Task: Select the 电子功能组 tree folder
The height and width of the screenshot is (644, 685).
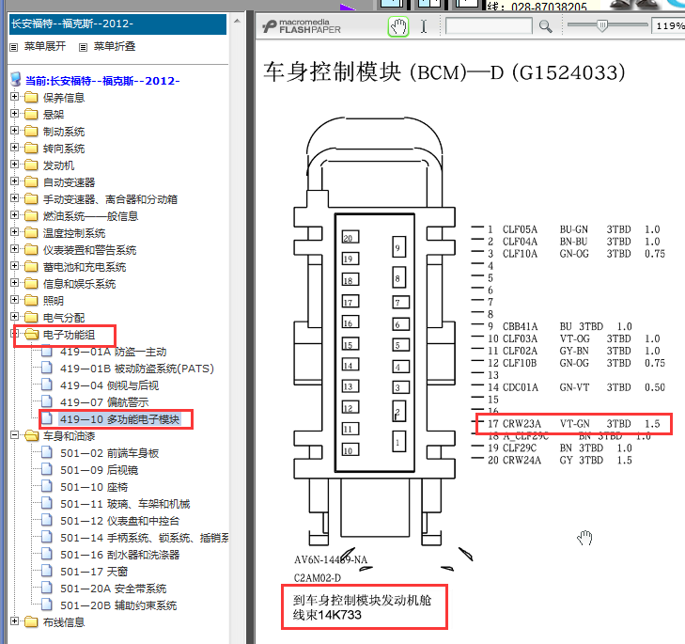Action: 69,335
